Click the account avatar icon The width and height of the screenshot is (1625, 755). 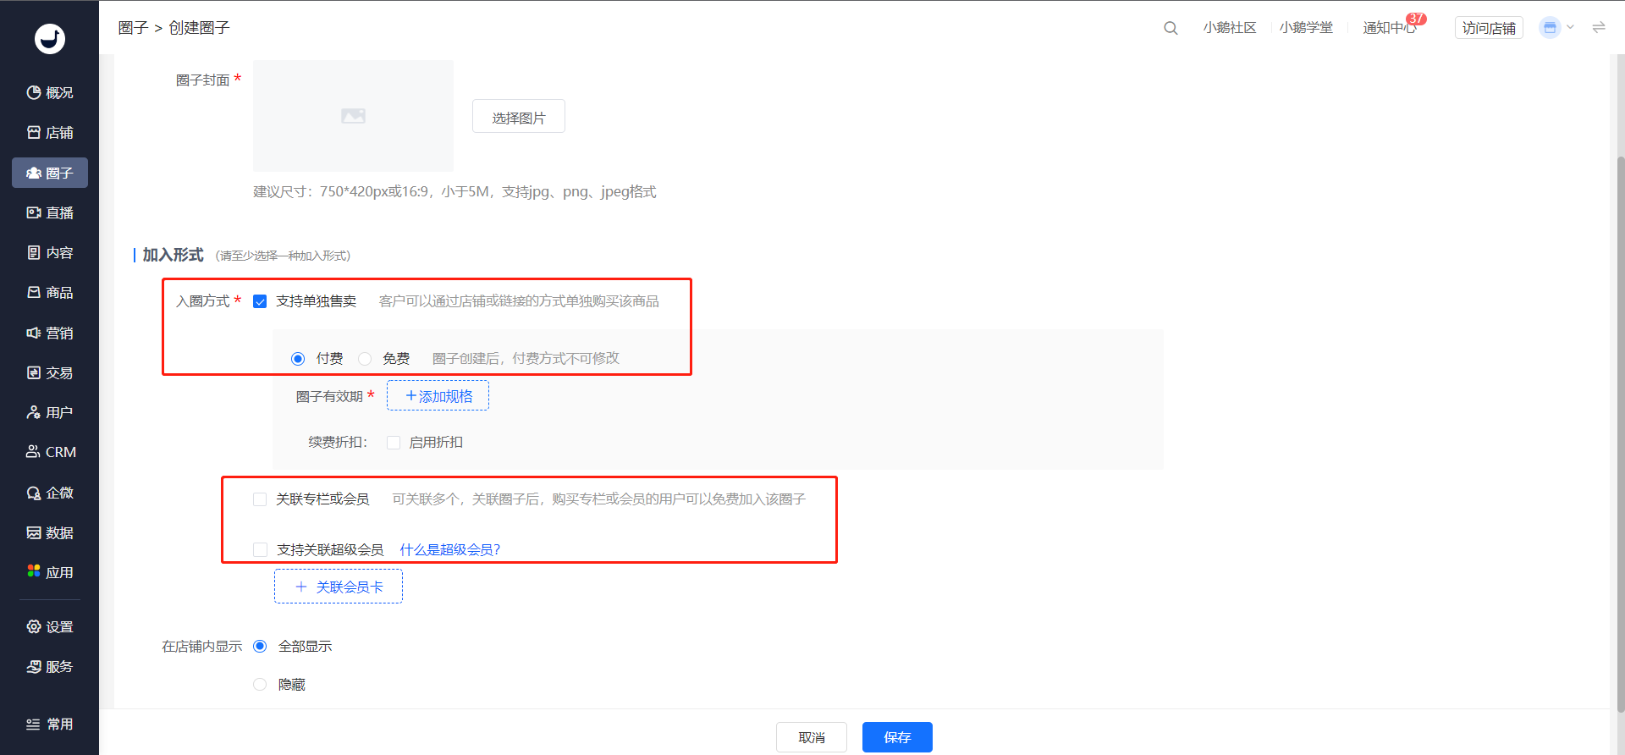click(1550, 28)
